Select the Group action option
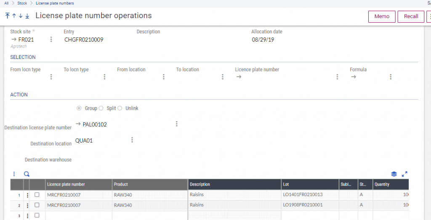The height and width of the screenshot is (220, 431). pos(79,108)
